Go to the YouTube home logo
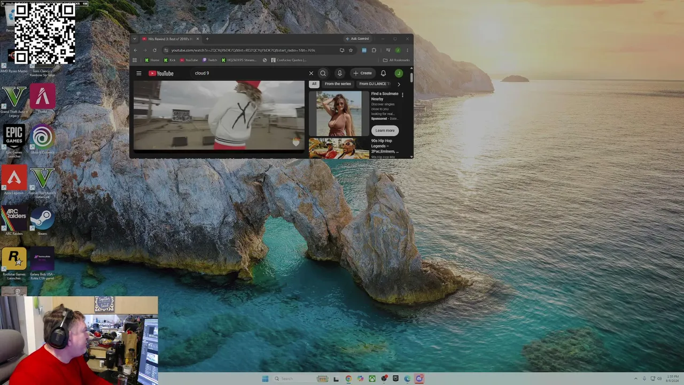684x385 pixels. [161, 73]
